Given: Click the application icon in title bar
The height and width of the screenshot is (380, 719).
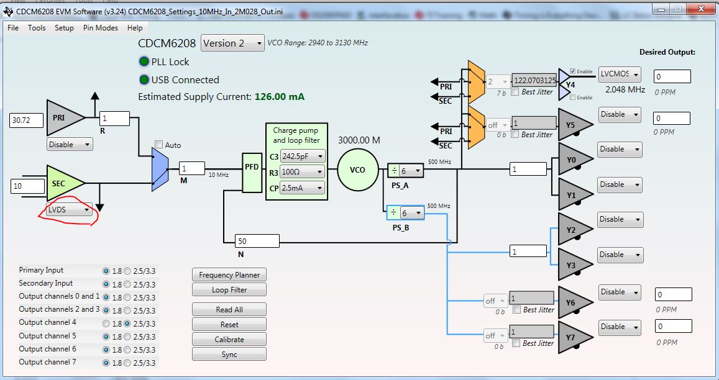Looking at the screenshot, I should tap(8, 11).
